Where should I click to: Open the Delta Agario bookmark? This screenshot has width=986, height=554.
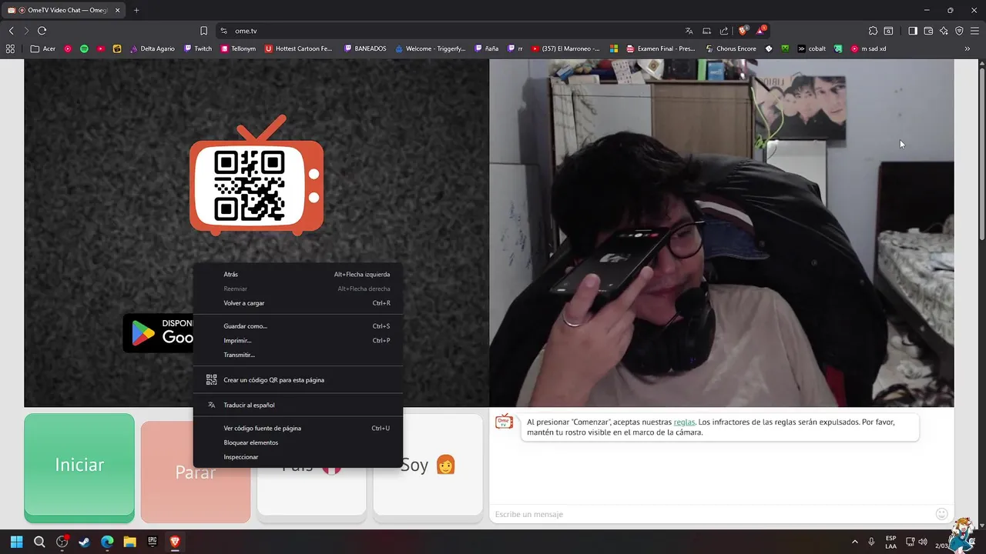[152, 48]
